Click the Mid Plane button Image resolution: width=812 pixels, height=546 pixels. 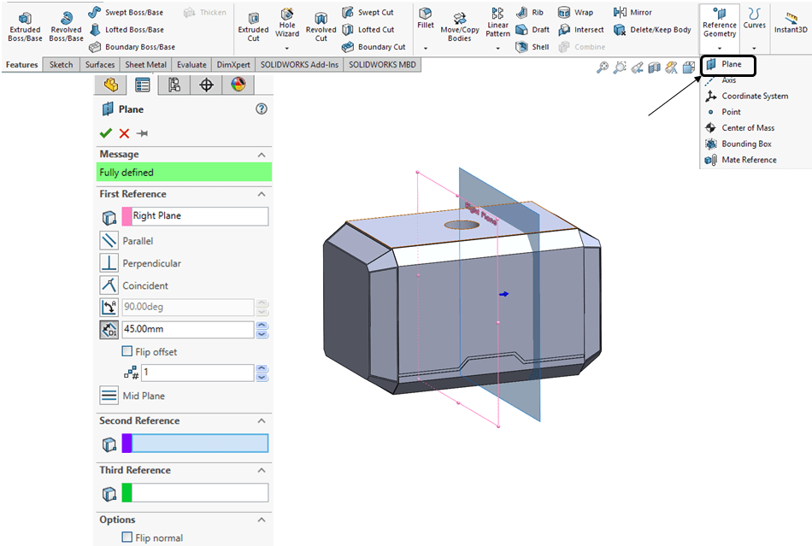[109, 396]
